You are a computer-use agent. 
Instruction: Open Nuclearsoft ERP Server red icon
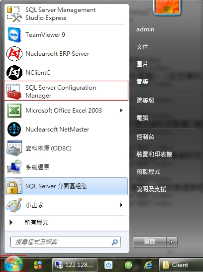click(x=14, y=54)
